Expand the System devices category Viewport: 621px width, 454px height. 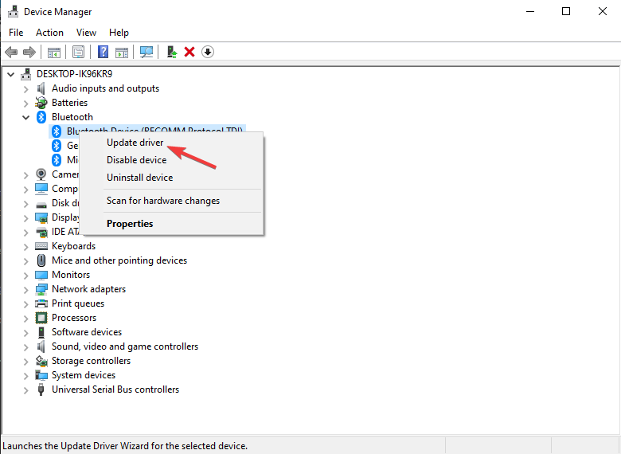[25, 376]
